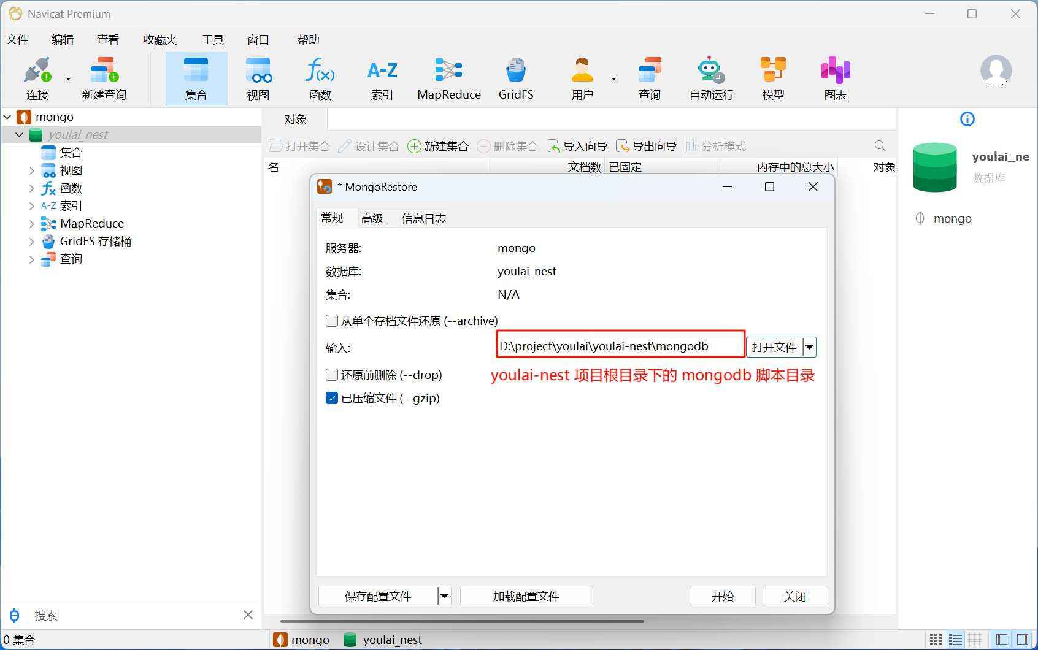Viewport: 1038px width, 650px height.
Task: Toggle right pane visibility icon in status bar
Action: point(1022,640)
